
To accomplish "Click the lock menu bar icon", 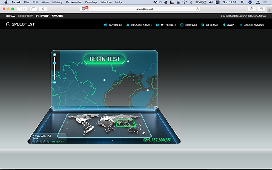I will (x=178, y=2).
